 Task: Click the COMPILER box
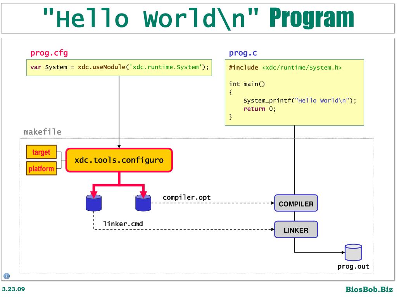[x=296, y=203]
